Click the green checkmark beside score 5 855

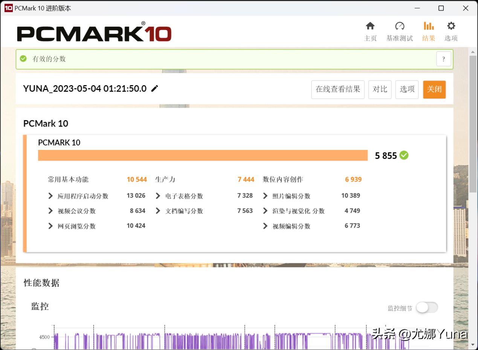(x=404, y=155)
